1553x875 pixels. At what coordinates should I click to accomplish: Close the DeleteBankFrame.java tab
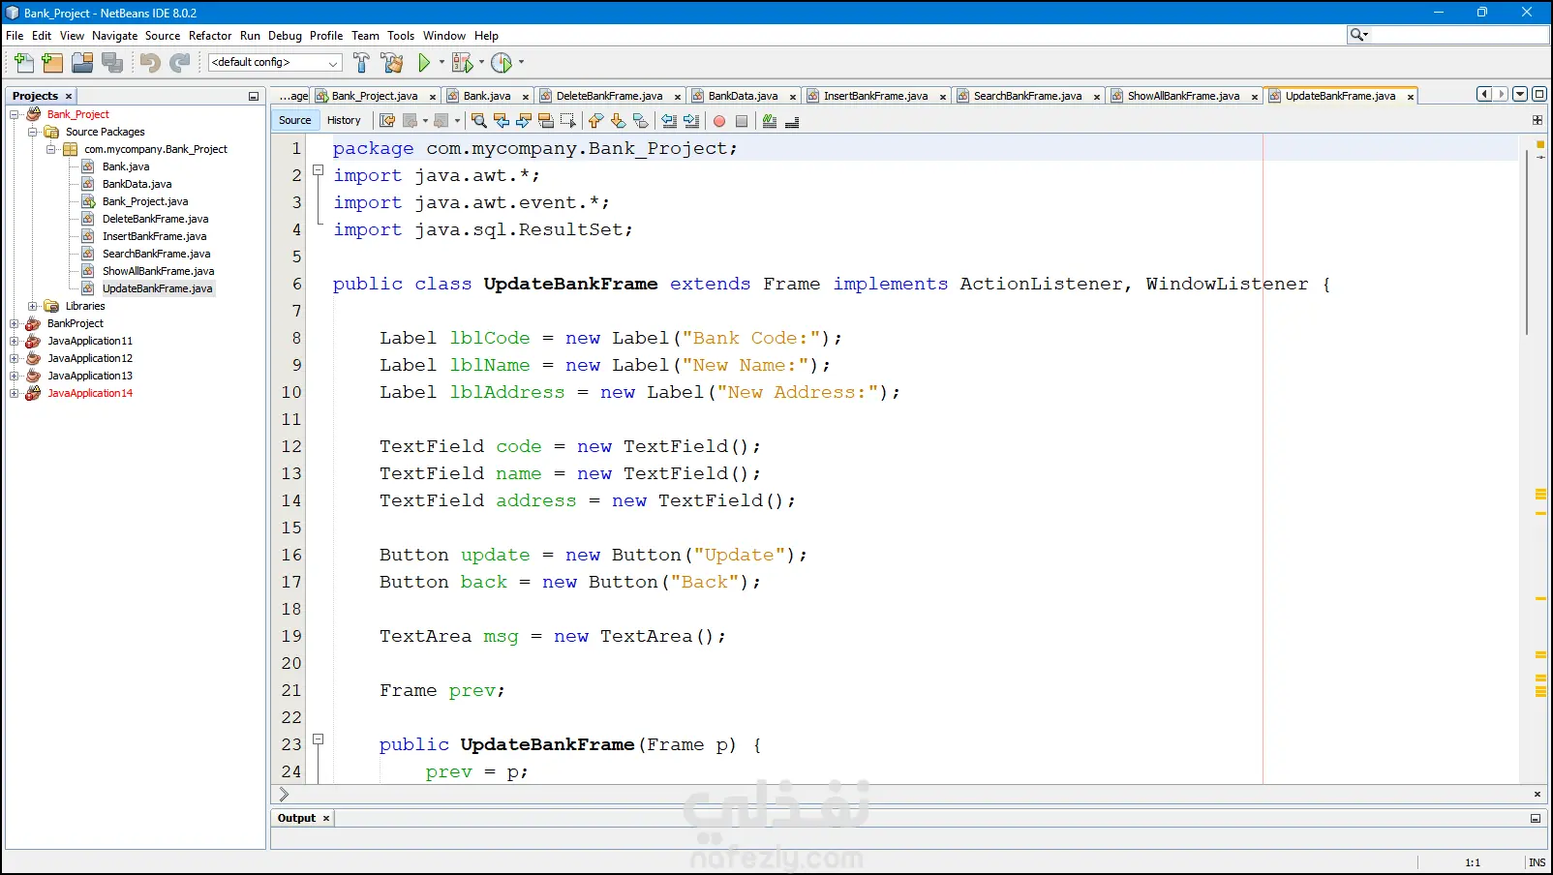(x=678, y=97)
